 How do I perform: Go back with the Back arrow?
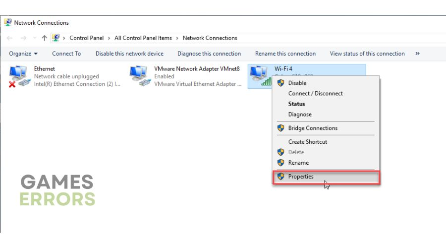(x=10, y=38)
